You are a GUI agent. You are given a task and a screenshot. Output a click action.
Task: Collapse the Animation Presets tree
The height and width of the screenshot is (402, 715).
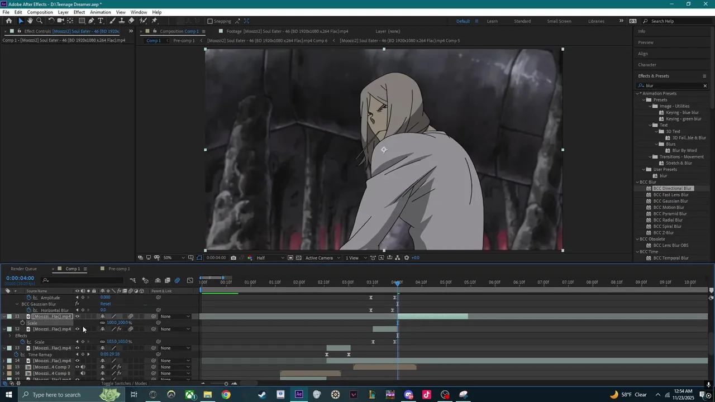638,93
